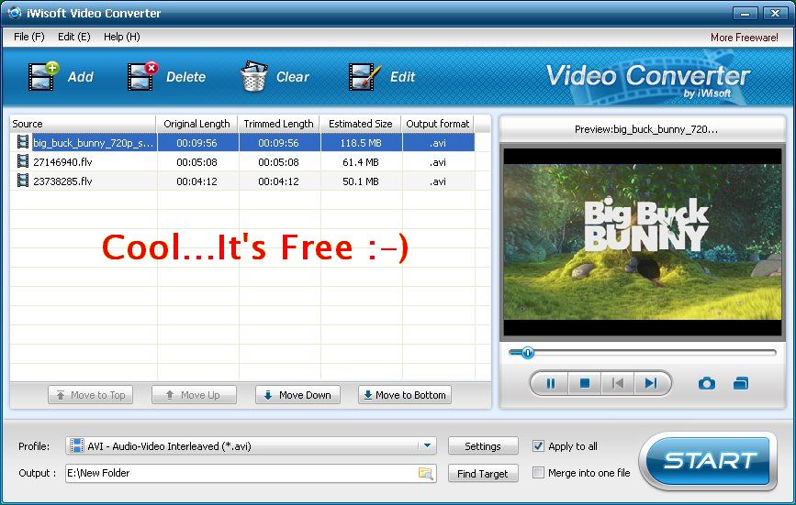Click film icon next to 27146940.flv
Screen dimensions: 796x505
pyautogui.click(x=23, y=161)
